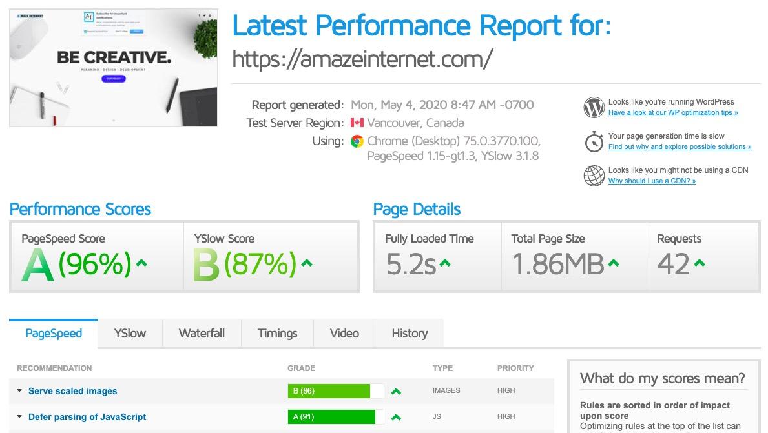Click the Why should I use a CDN link
Viewport: 768px width, 433px height.
coord(652,181)
